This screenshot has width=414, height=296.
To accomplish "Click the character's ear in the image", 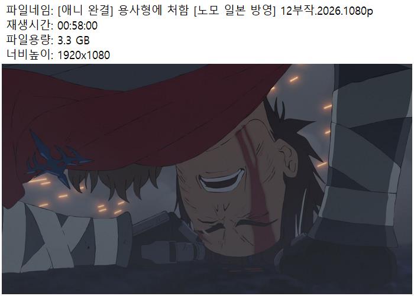I will click(289, 155).
